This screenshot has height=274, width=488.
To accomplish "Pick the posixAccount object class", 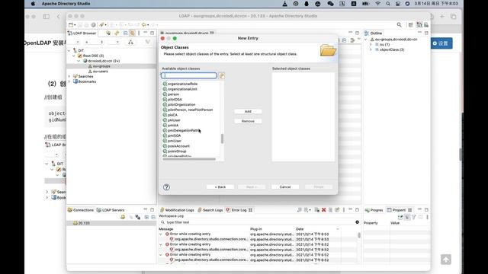I will [178, 146].
